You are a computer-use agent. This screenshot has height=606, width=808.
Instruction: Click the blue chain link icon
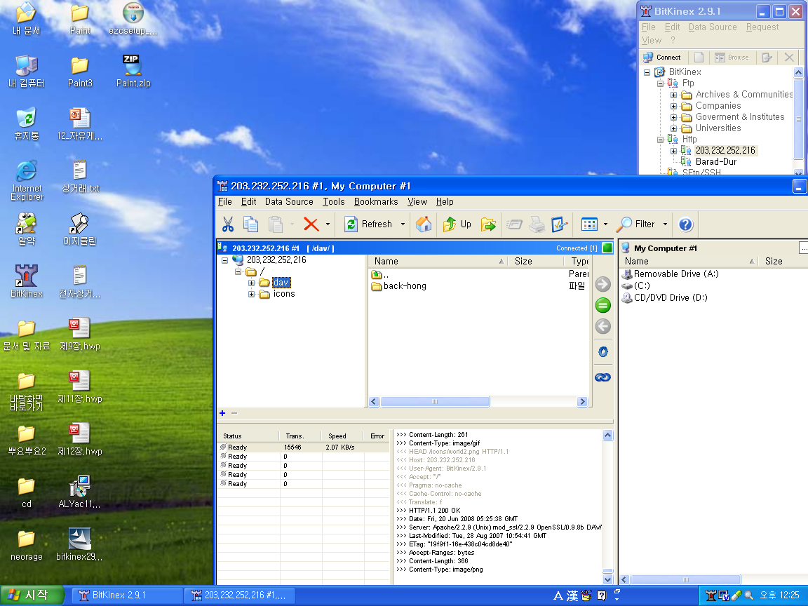[602, 377]
